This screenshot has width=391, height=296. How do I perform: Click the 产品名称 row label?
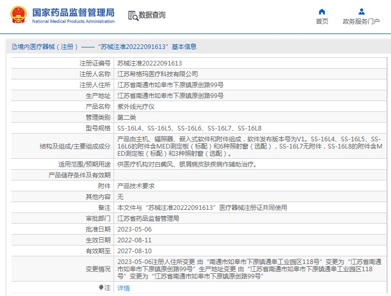coord(98,107)
